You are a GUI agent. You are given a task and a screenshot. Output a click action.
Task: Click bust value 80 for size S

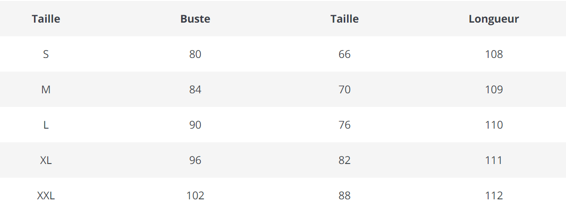[x=195, y=54]
